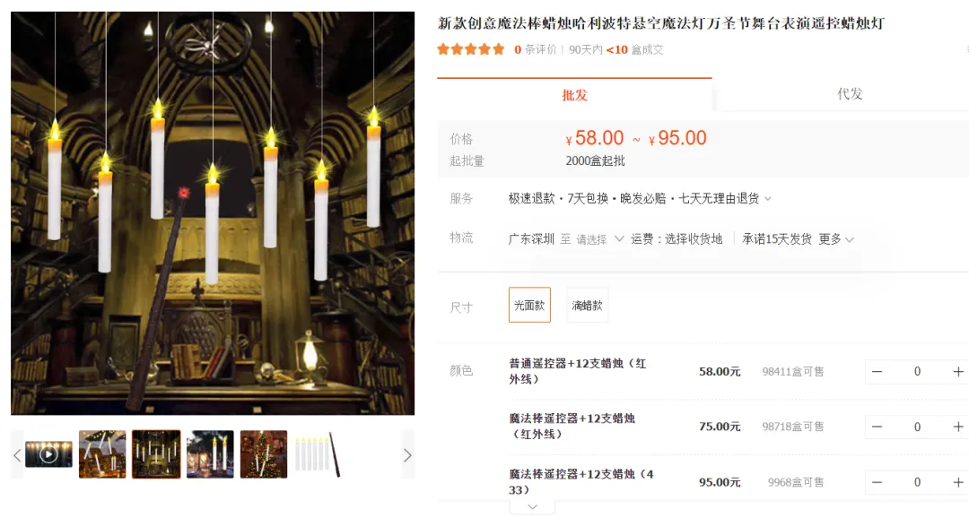The width and height of the screenshot is (969, 518).
Task: Show previous thumbnails with left arrow
Action: coord(17,455)
